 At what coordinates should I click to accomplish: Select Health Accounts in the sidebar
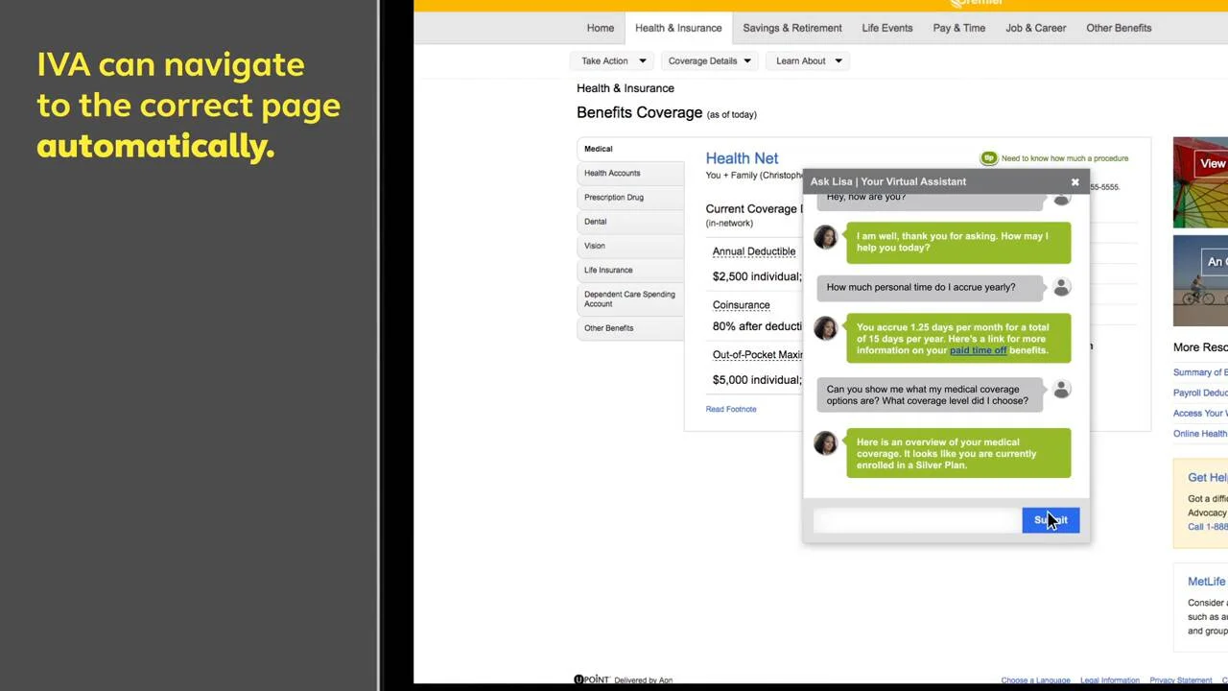631,173
